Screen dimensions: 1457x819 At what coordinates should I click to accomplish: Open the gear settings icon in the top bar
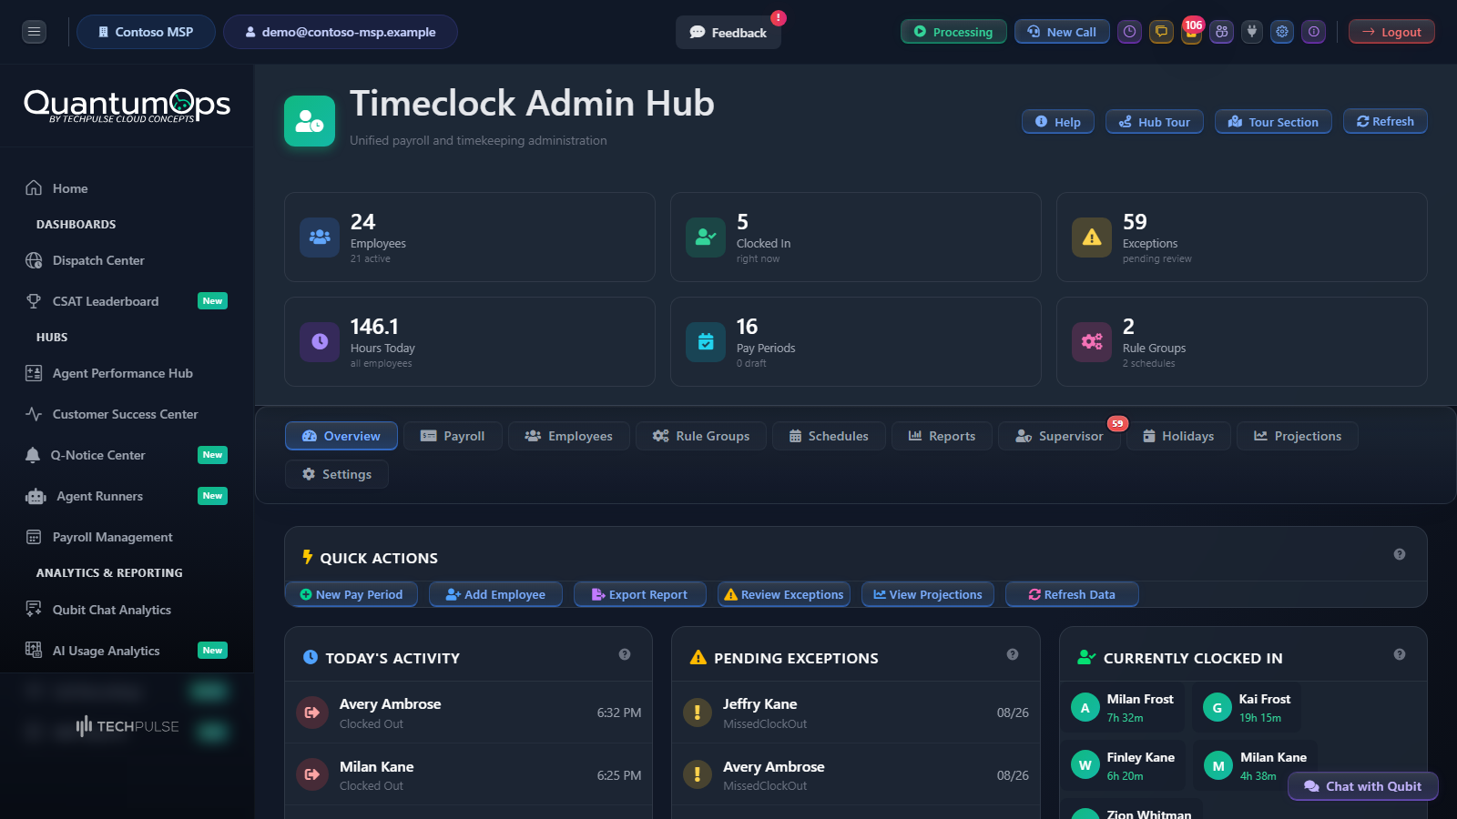pos(1282,32)
